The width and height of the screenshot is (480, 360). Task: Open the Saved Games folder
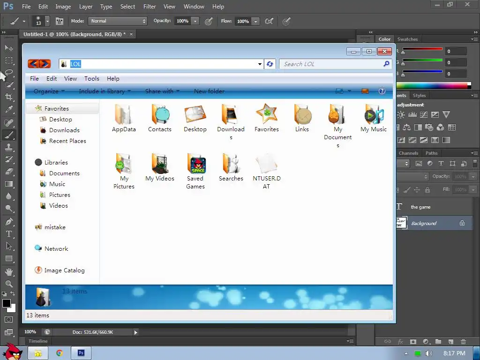(x=195, y=172)
